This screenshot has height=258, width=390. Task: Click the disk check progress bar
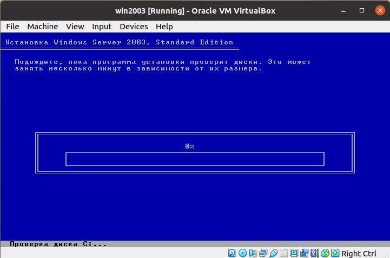tap(195, 159)
